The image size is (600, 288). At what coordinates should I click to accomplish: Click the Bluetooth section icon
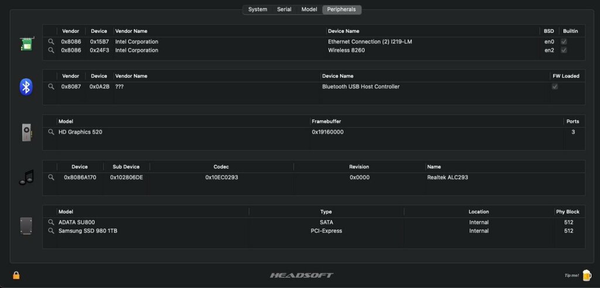[x=26, y=87]
